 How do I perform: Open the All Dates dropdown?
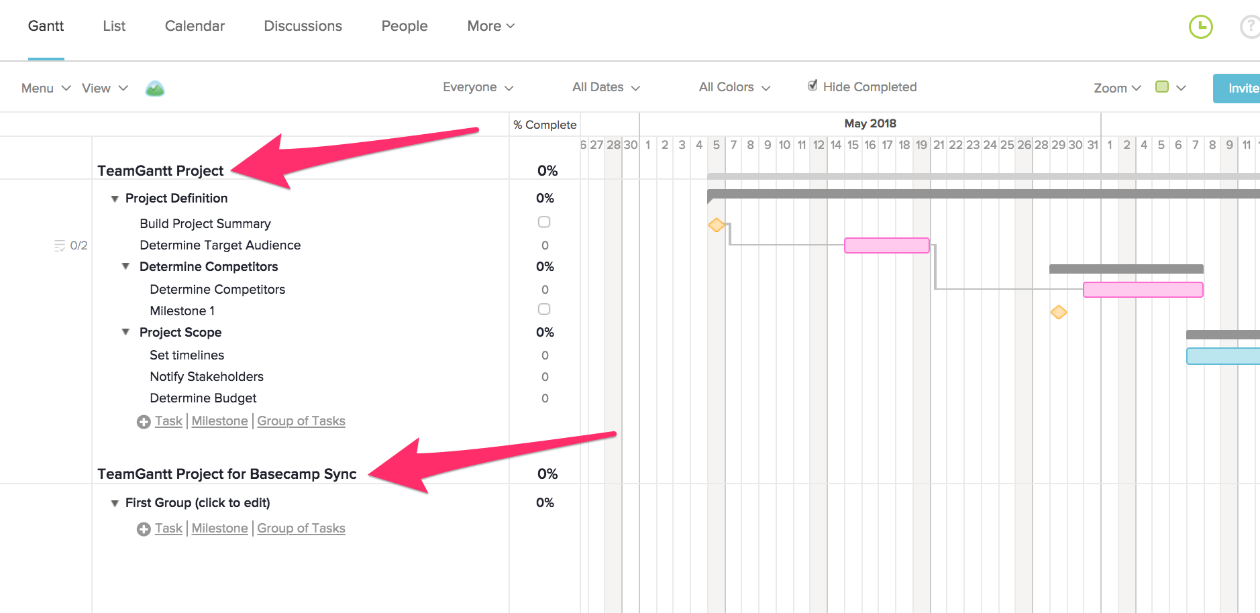coord(605,87)
